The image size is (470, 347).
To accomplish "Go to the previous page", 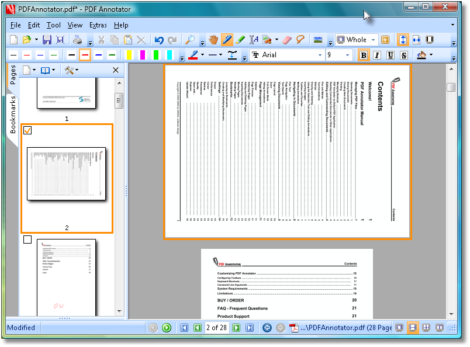I will point(197,328).
